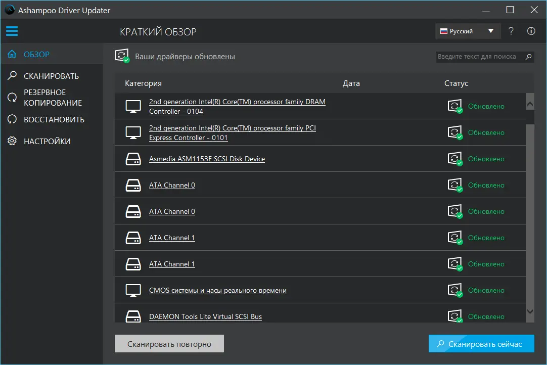Open the info icon in header

coord(531,31)
